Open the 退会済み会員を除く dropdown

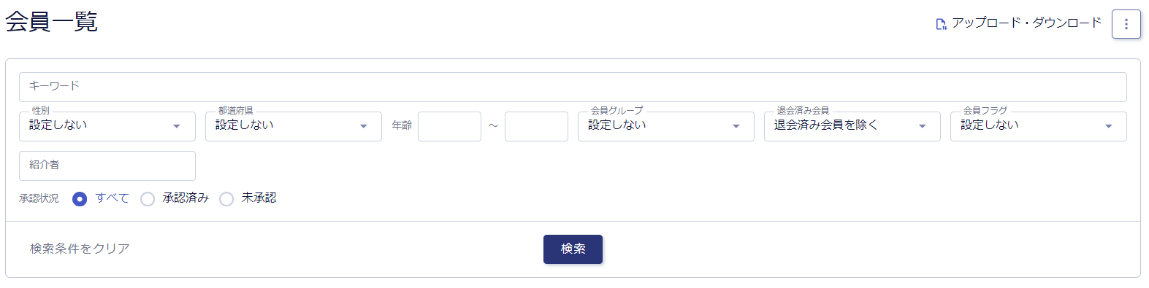click(x=852, y=126)
